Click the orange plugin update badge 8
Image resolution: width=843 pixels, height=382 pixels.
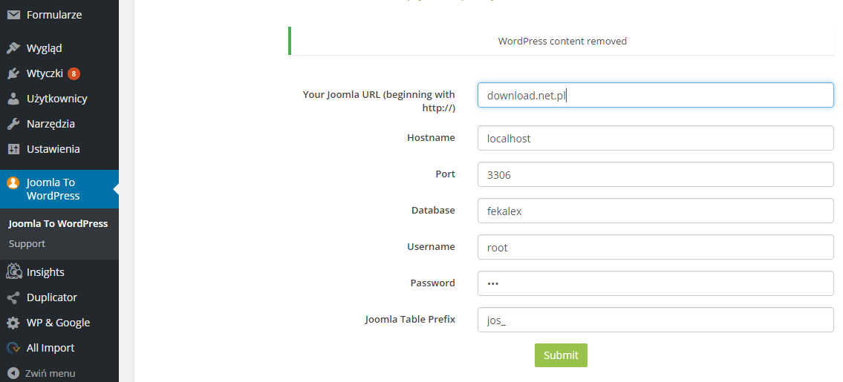[74, 73]
